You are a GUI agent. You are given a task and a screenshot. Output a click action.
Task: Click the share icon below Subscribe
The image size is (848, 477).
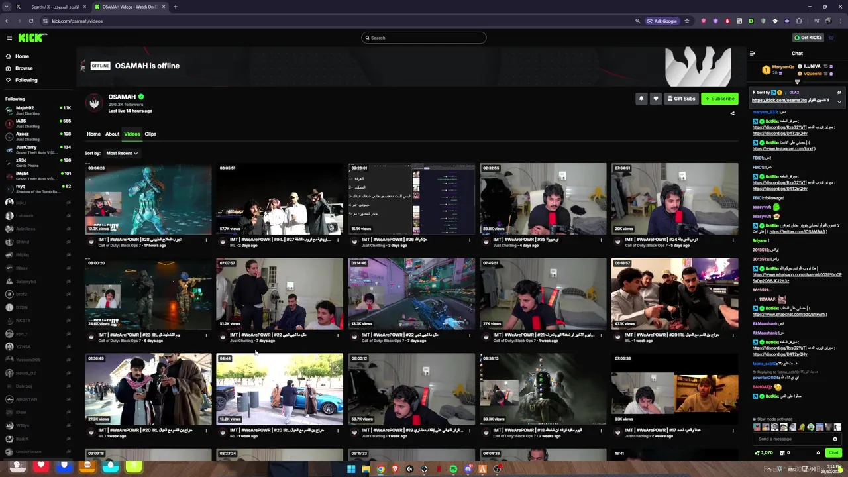coord(732,113)
